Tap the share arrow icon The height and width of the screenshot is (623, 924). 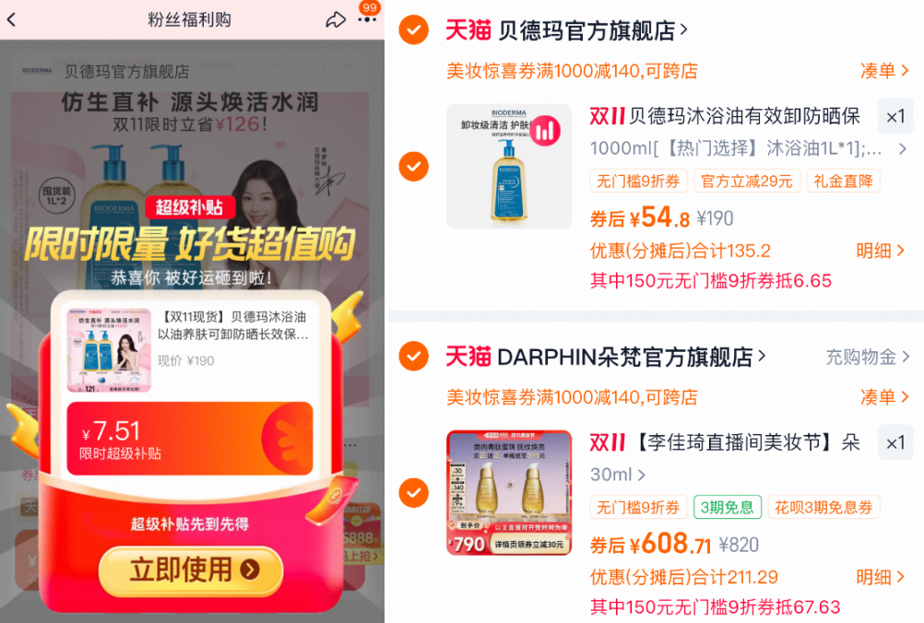click(336, 20)
